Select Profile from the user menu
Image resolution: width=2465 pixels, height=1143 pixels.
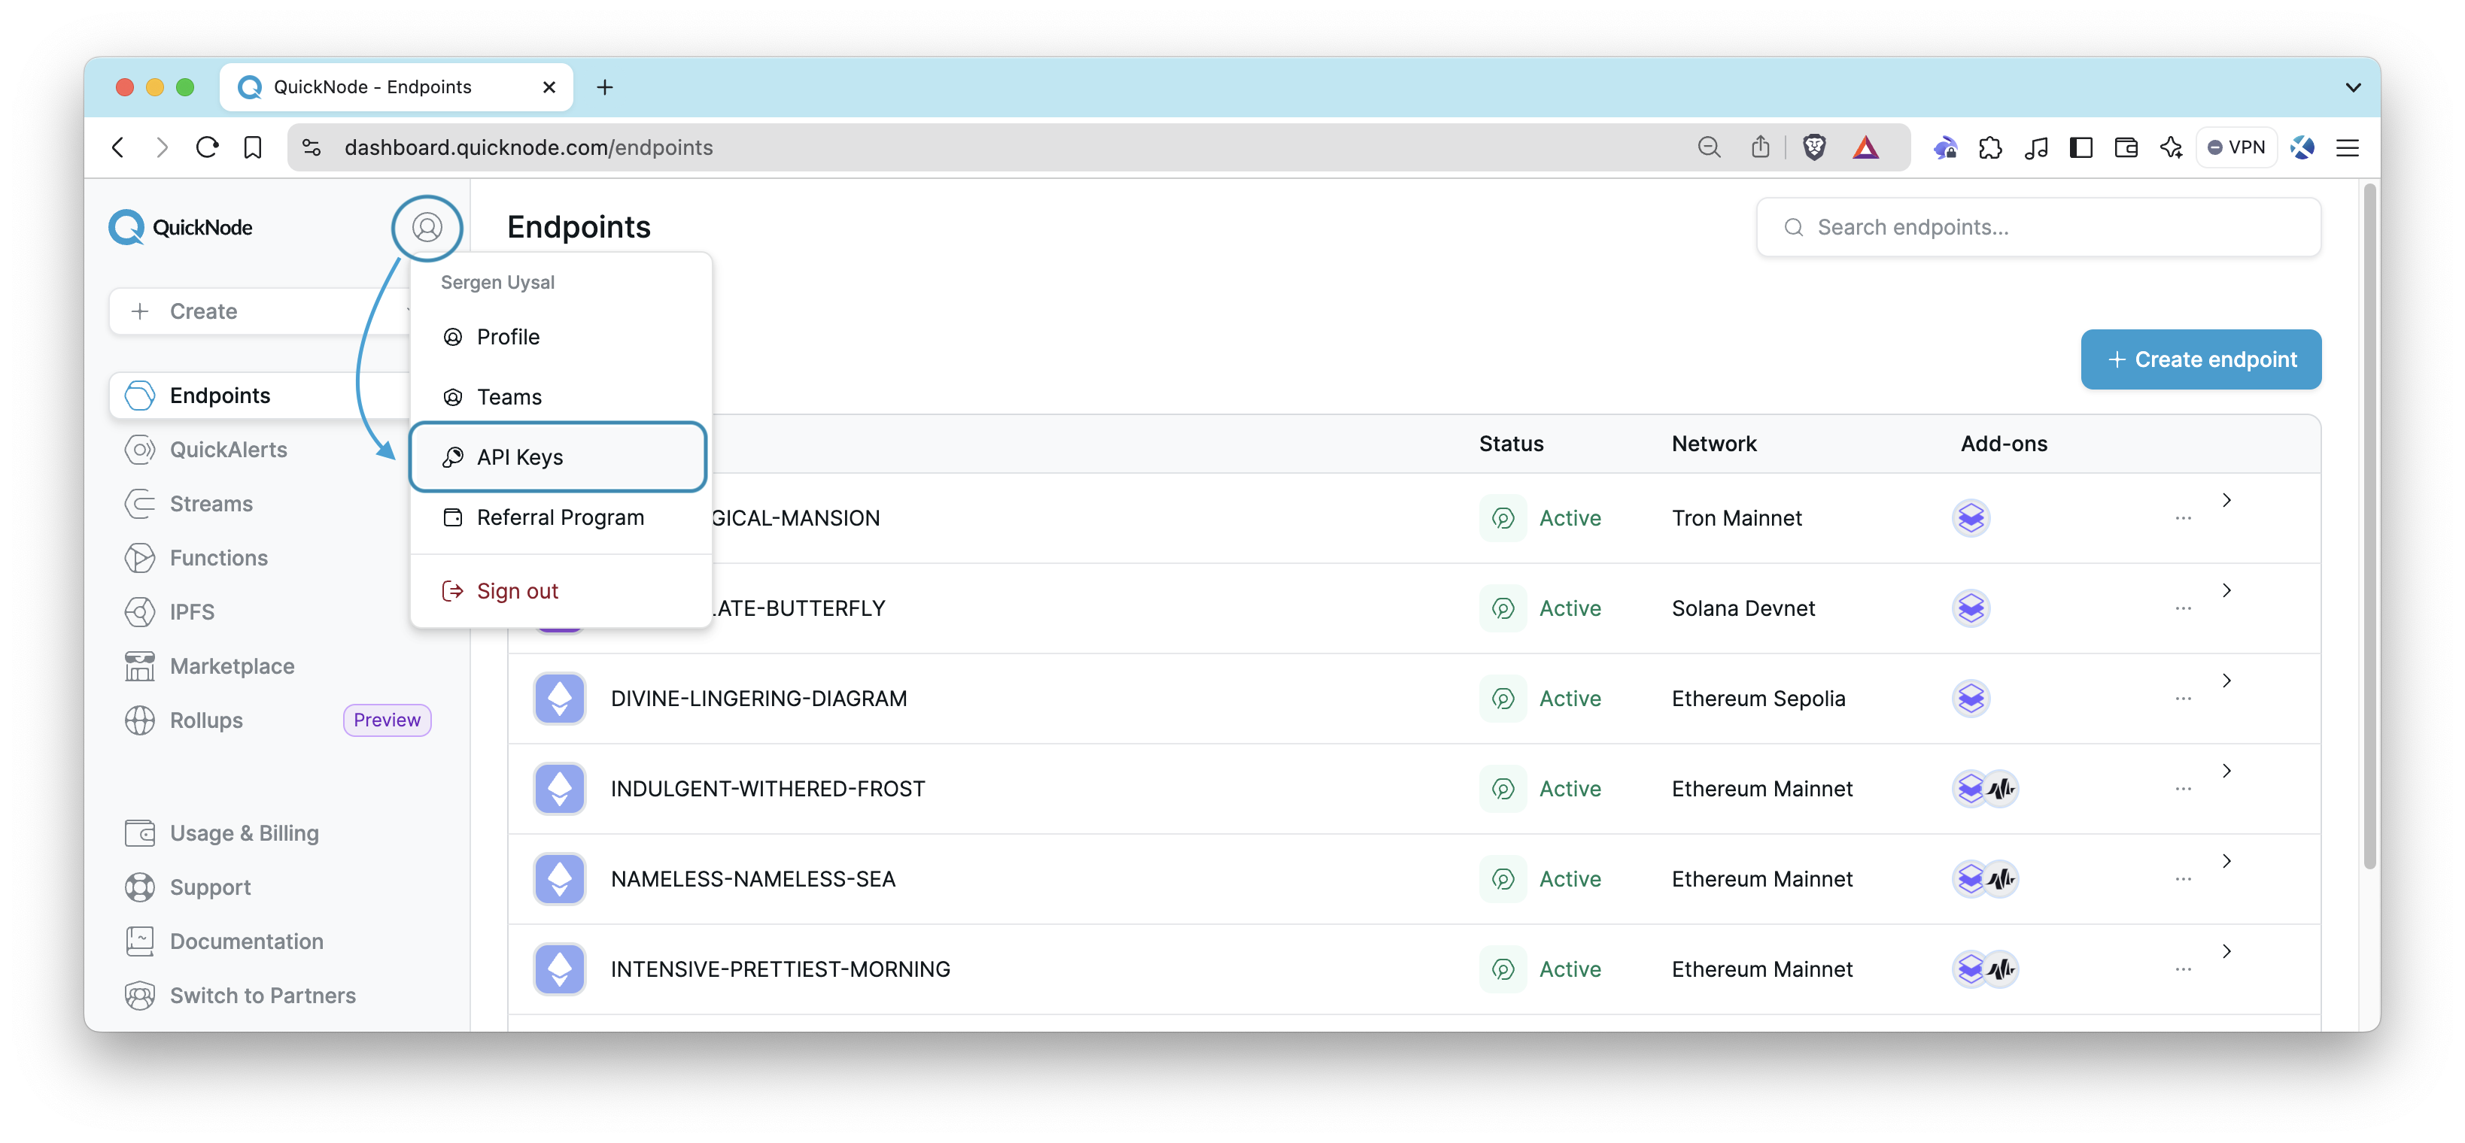point(508,336)
